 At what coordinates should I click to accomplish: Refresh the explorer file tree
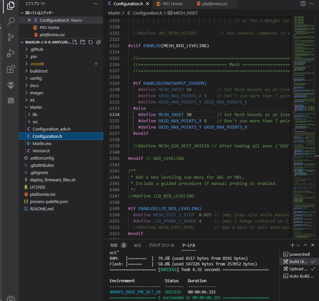(x=91, y=42)
